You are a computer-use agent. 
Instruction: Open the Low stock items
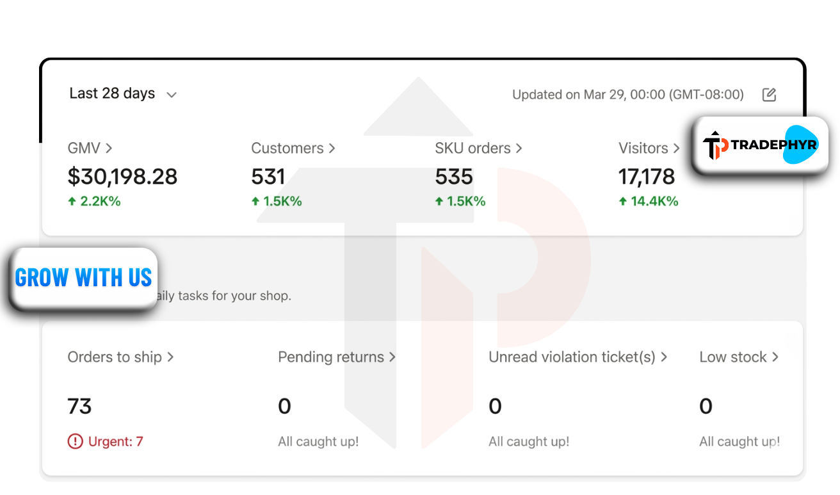pyautogui.click(x=739, y=357)
